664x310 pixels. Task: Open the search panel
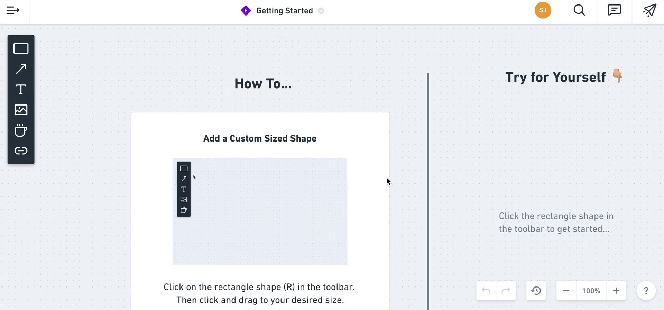[579, 10]
